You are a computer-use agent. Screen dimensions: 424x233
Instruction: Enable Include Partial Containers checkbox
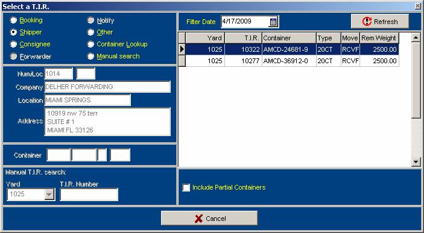point(186,187)
